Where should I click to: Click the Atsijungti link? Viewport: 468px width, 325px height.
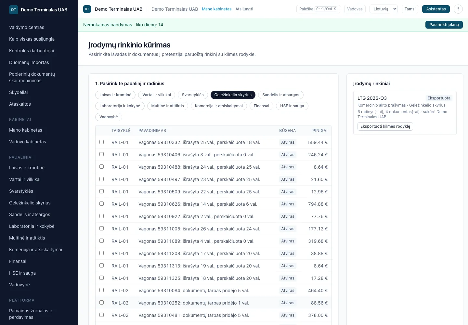coord(244,9)
